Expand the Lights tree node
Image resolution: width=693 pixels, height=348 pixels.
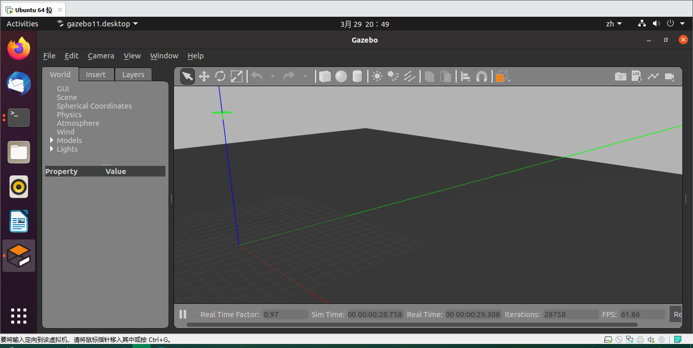[52, 149]
